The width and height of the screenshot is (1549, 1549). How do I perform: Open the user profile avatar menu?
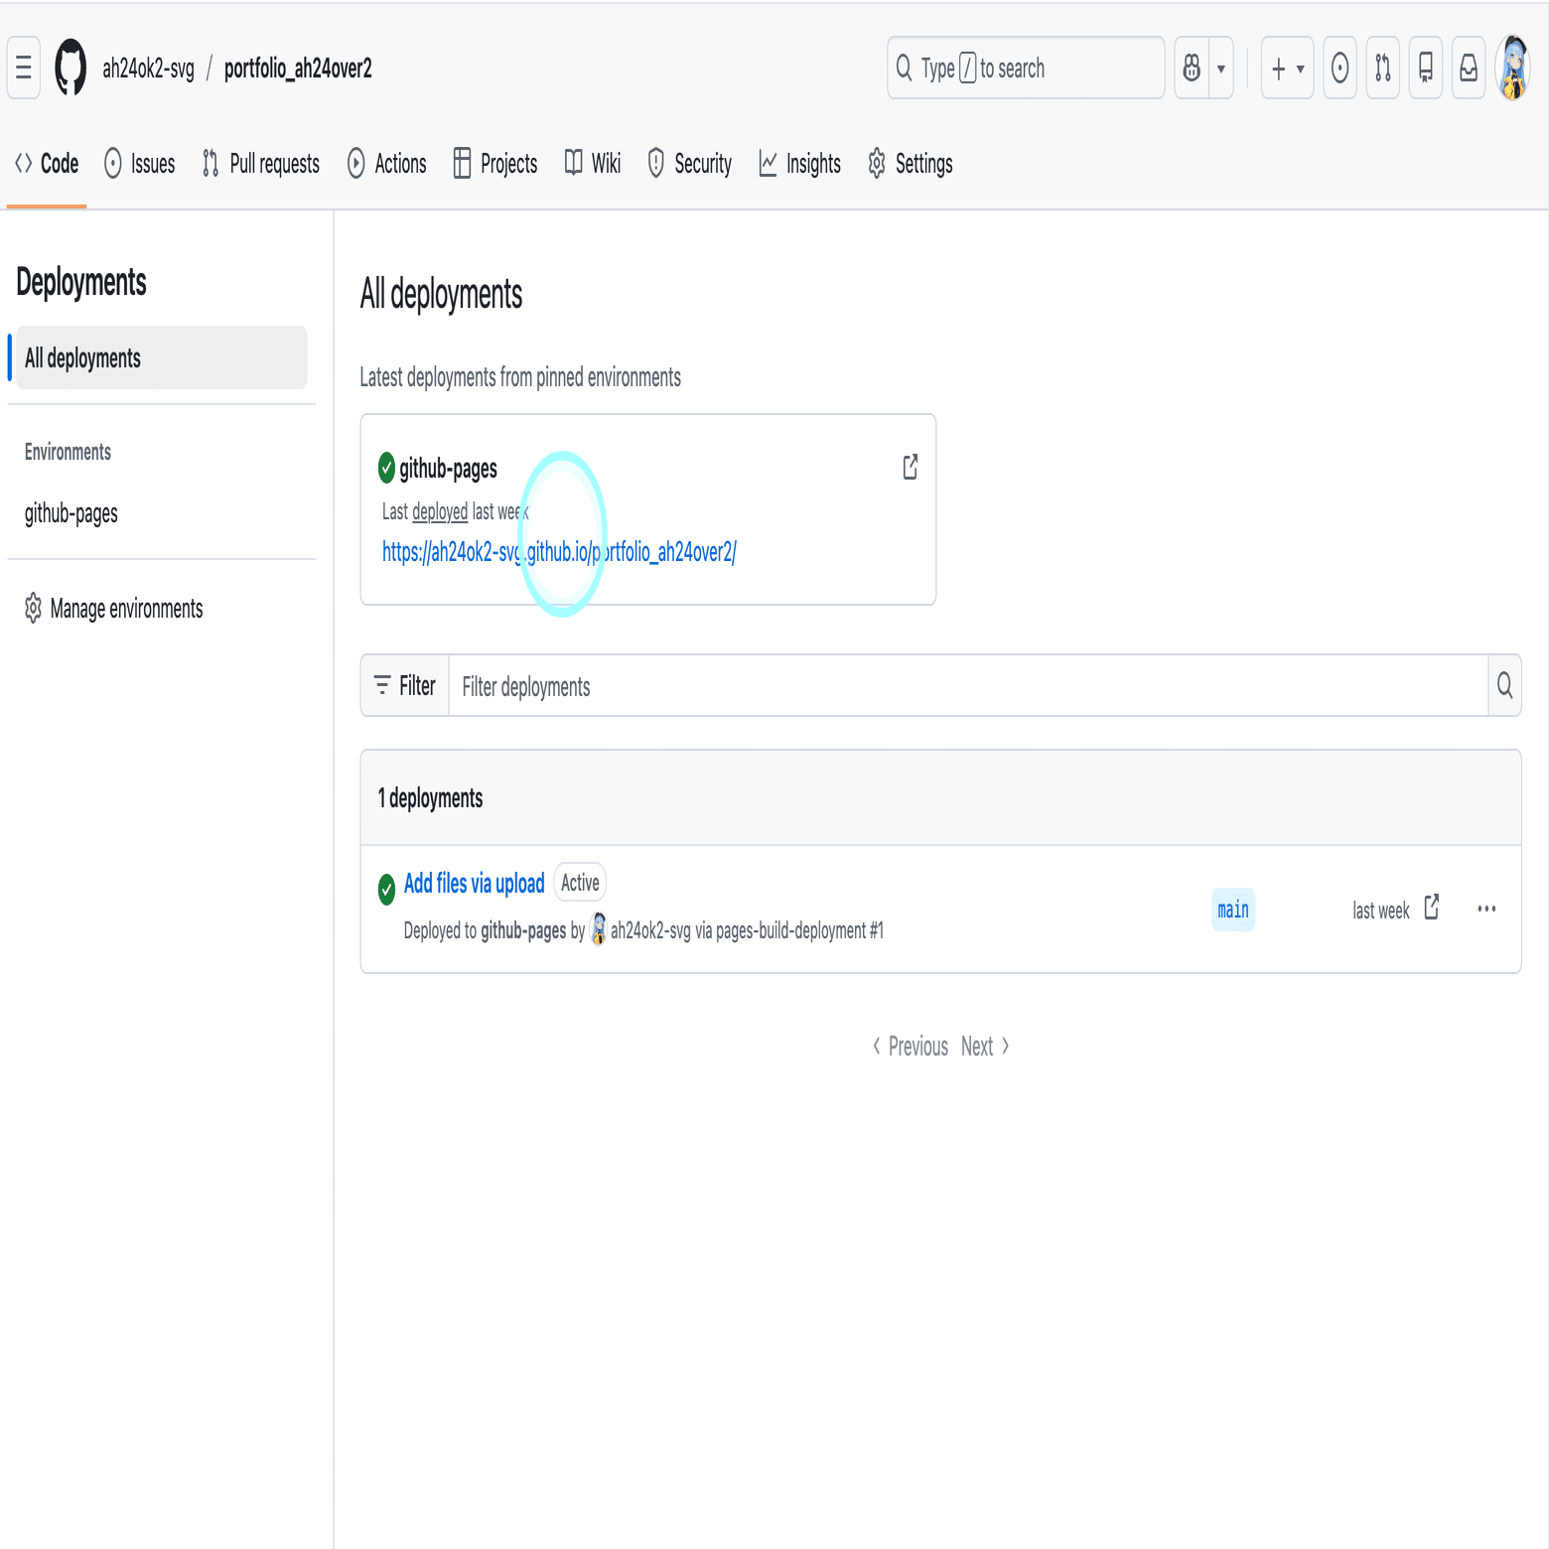(x=1513, y=68)
